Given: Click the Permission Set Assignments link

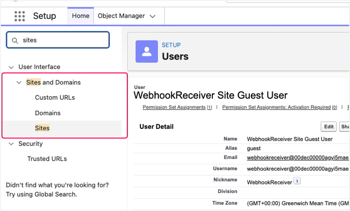Looking at the screenshot, I should (x=174, y=107).
